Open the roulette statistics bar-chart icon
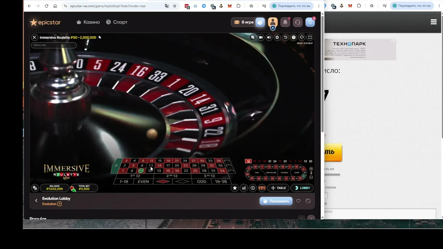This screenshot has height=249, width=443. point(244,188)
